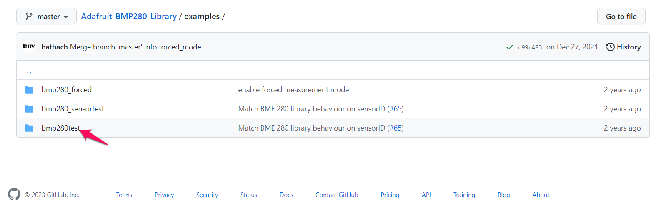
Task: Click the bmp280_forced folder icon
Action: (x=29, y=90)
